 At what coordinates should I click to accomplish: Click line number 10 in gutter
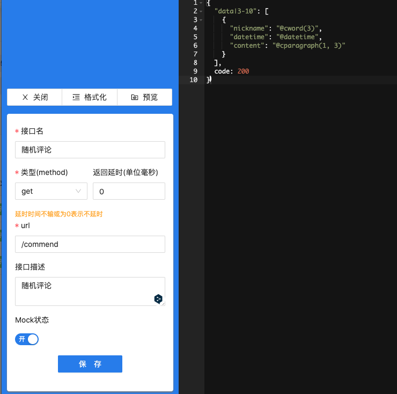tap(194, 80)
